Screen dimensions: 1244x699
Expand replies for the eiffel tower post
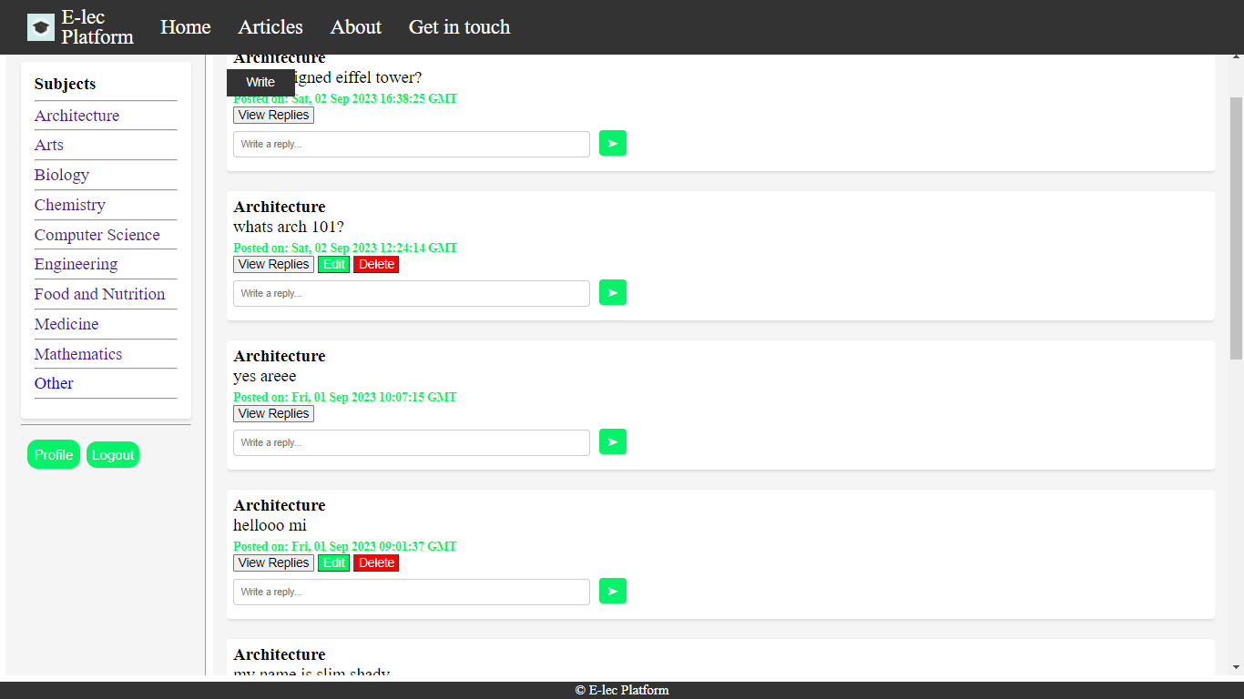(x=273, y=116)
